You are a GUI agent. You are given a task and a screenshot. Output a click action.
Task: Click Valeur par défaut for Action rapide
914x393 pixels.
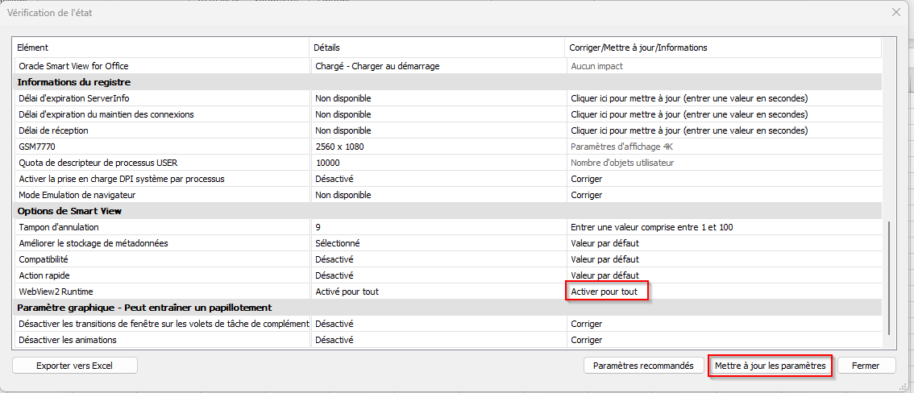click(604, 275)
